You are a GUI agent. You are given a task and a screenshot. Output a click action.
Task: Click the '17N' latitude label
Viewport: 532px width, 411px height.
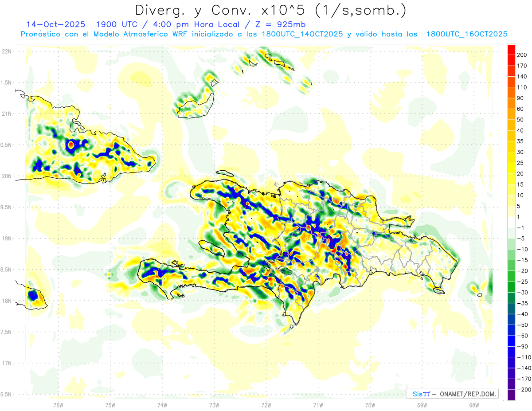6,363
